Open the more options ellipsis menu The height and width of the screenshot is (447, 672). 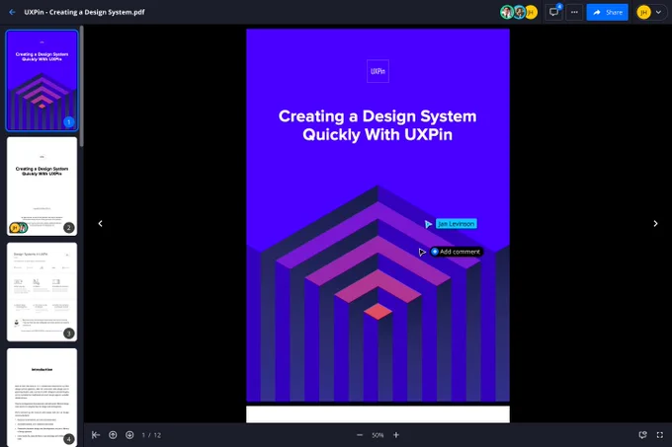click(574, 12)
